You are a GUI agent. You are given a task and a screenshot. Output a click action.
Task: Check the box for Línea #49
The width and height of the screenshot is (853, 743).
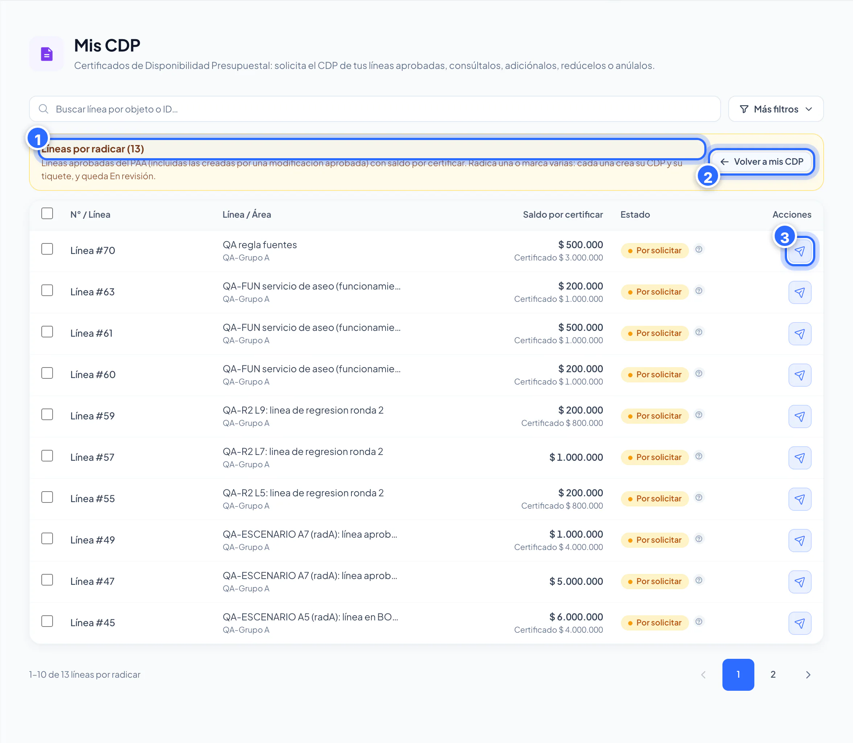click(x=47, y=539)
